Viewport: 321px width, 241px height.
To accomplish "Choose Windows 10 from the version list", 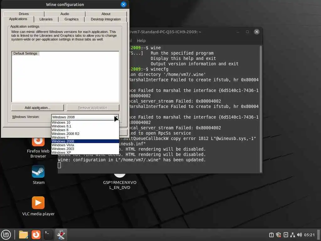I will click(x=85, y=122).
